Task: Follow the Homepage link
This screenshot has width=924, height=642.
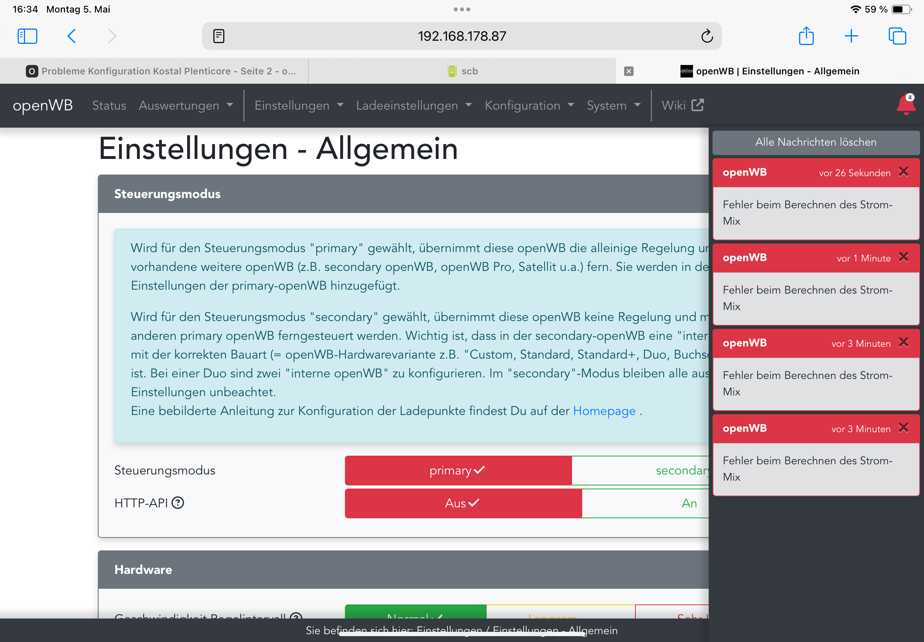Action: point(604,411)
